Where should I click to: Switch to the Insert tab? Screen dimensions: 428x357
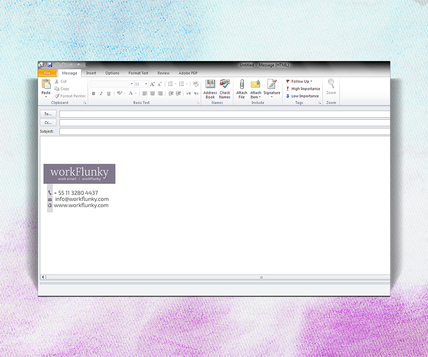coord(91,73)
